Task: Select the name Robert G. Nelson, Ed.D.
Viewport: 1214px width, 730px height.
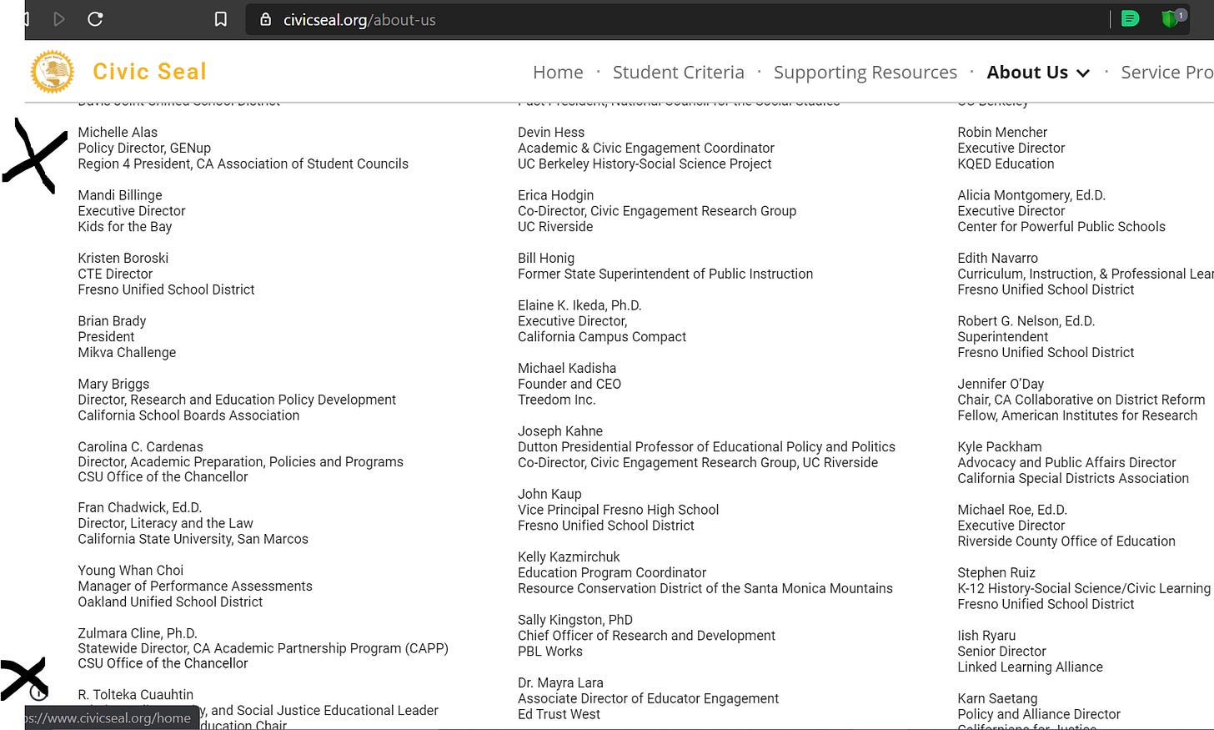Action: pos(1026,321)
